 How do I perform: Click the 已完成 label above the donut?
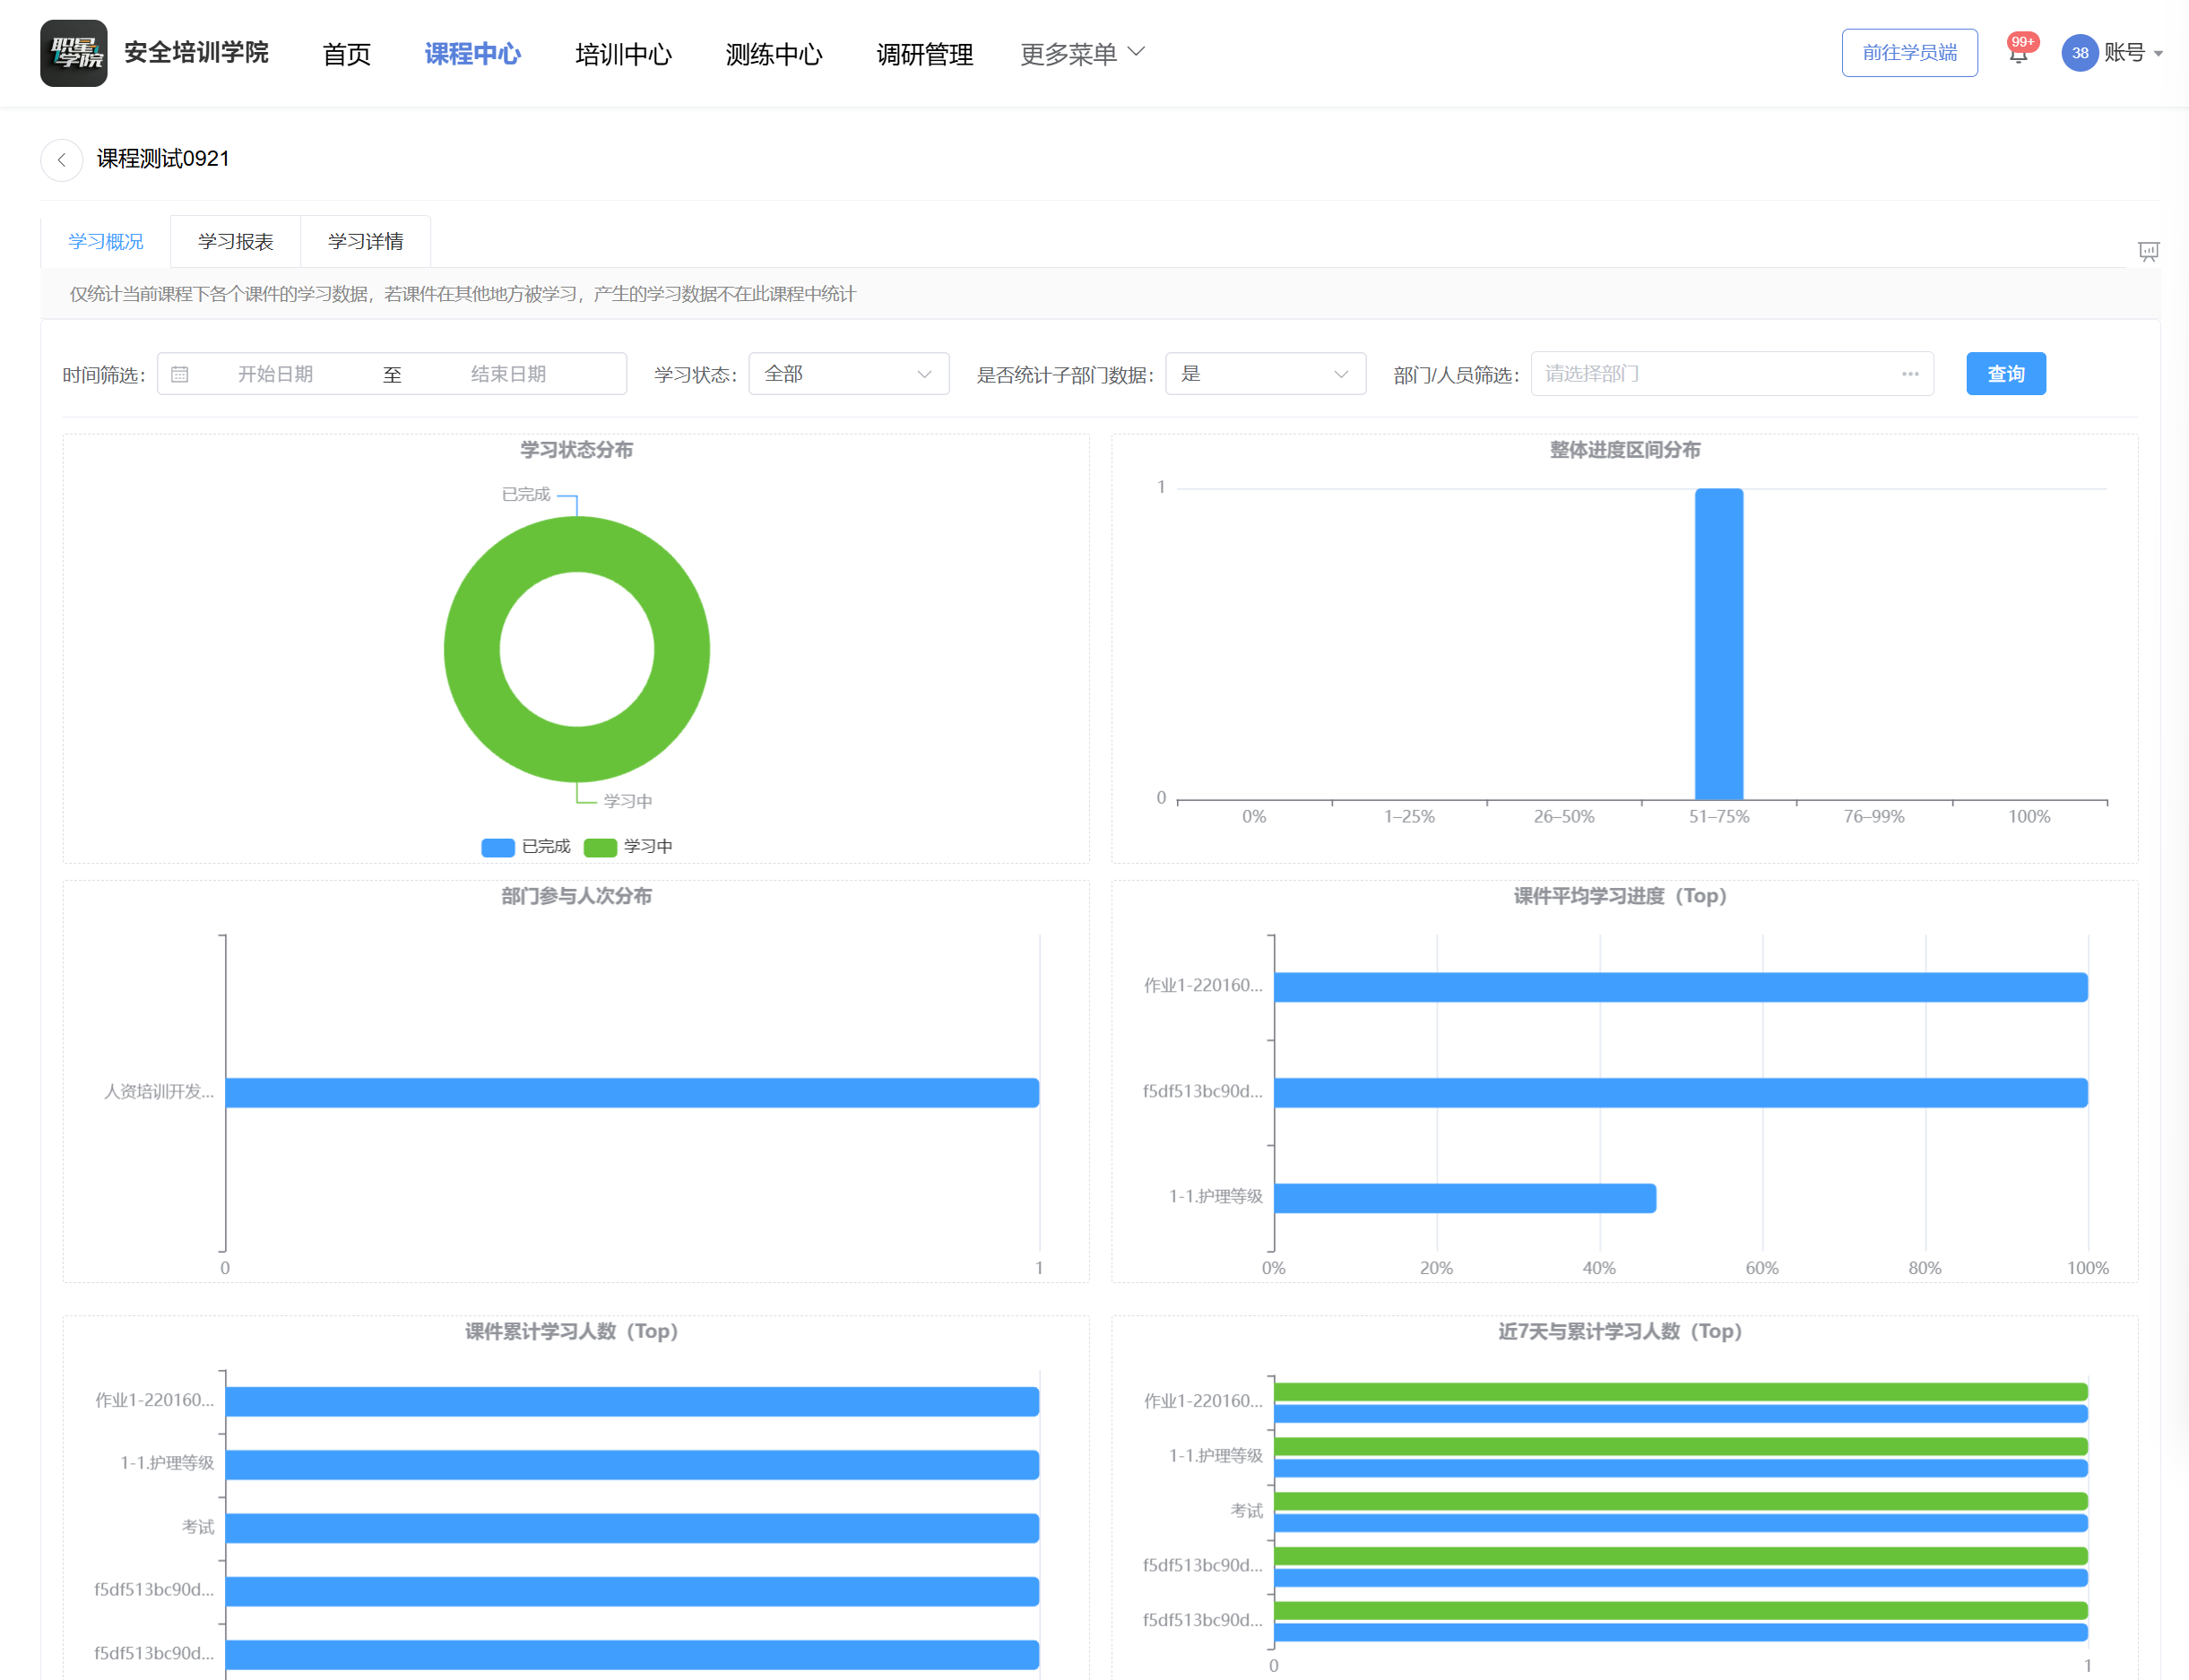tap(526, 494)
